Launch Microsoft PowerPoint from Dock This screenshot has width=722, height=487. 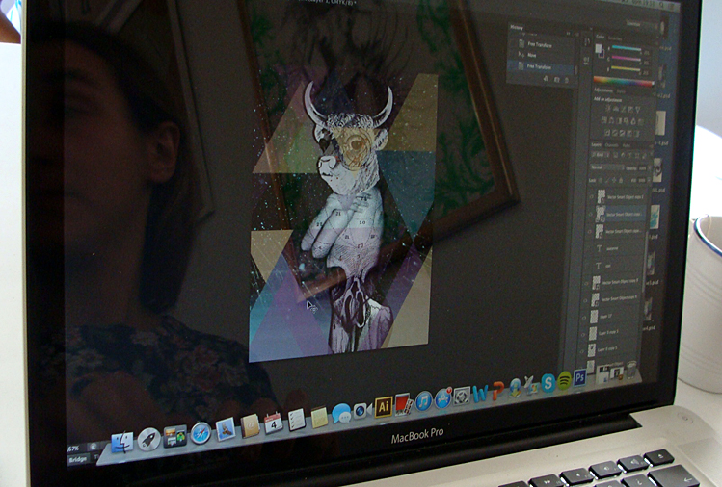tap(496, 391)
